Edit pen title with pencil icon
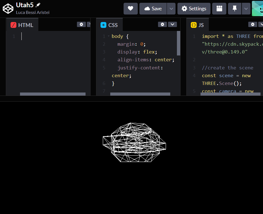This screenshot has width=263, height=214. [38, 5]
